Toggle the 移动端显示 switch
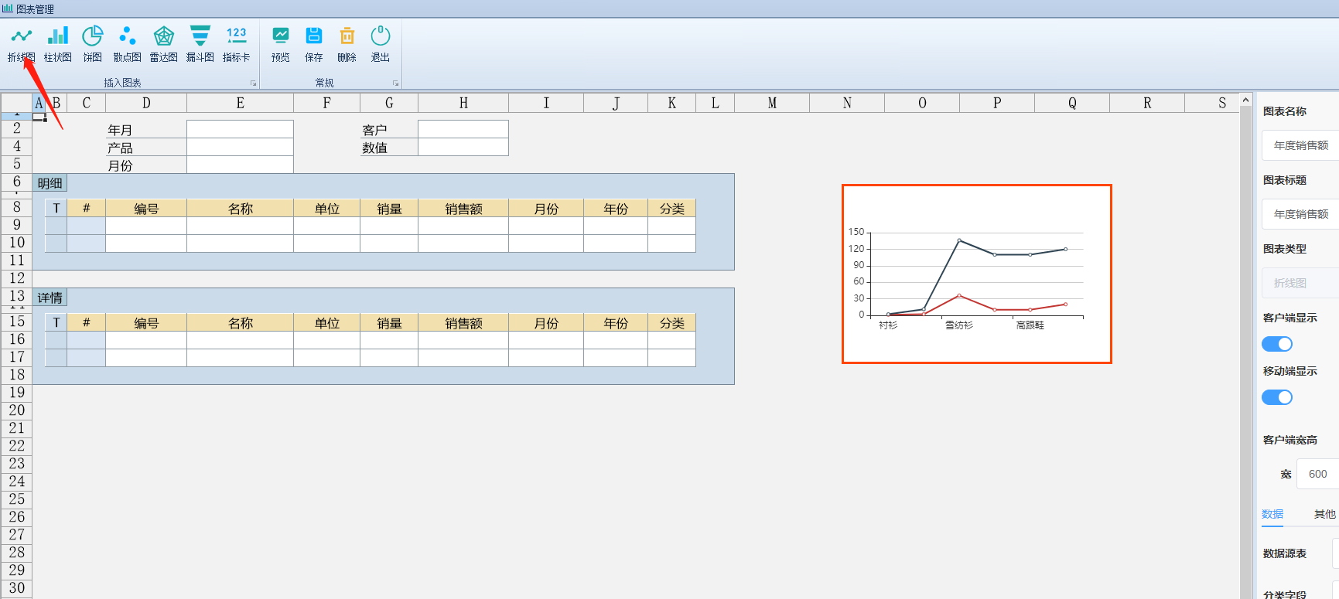This screenshot has height=599, width=1339. 1276,397
